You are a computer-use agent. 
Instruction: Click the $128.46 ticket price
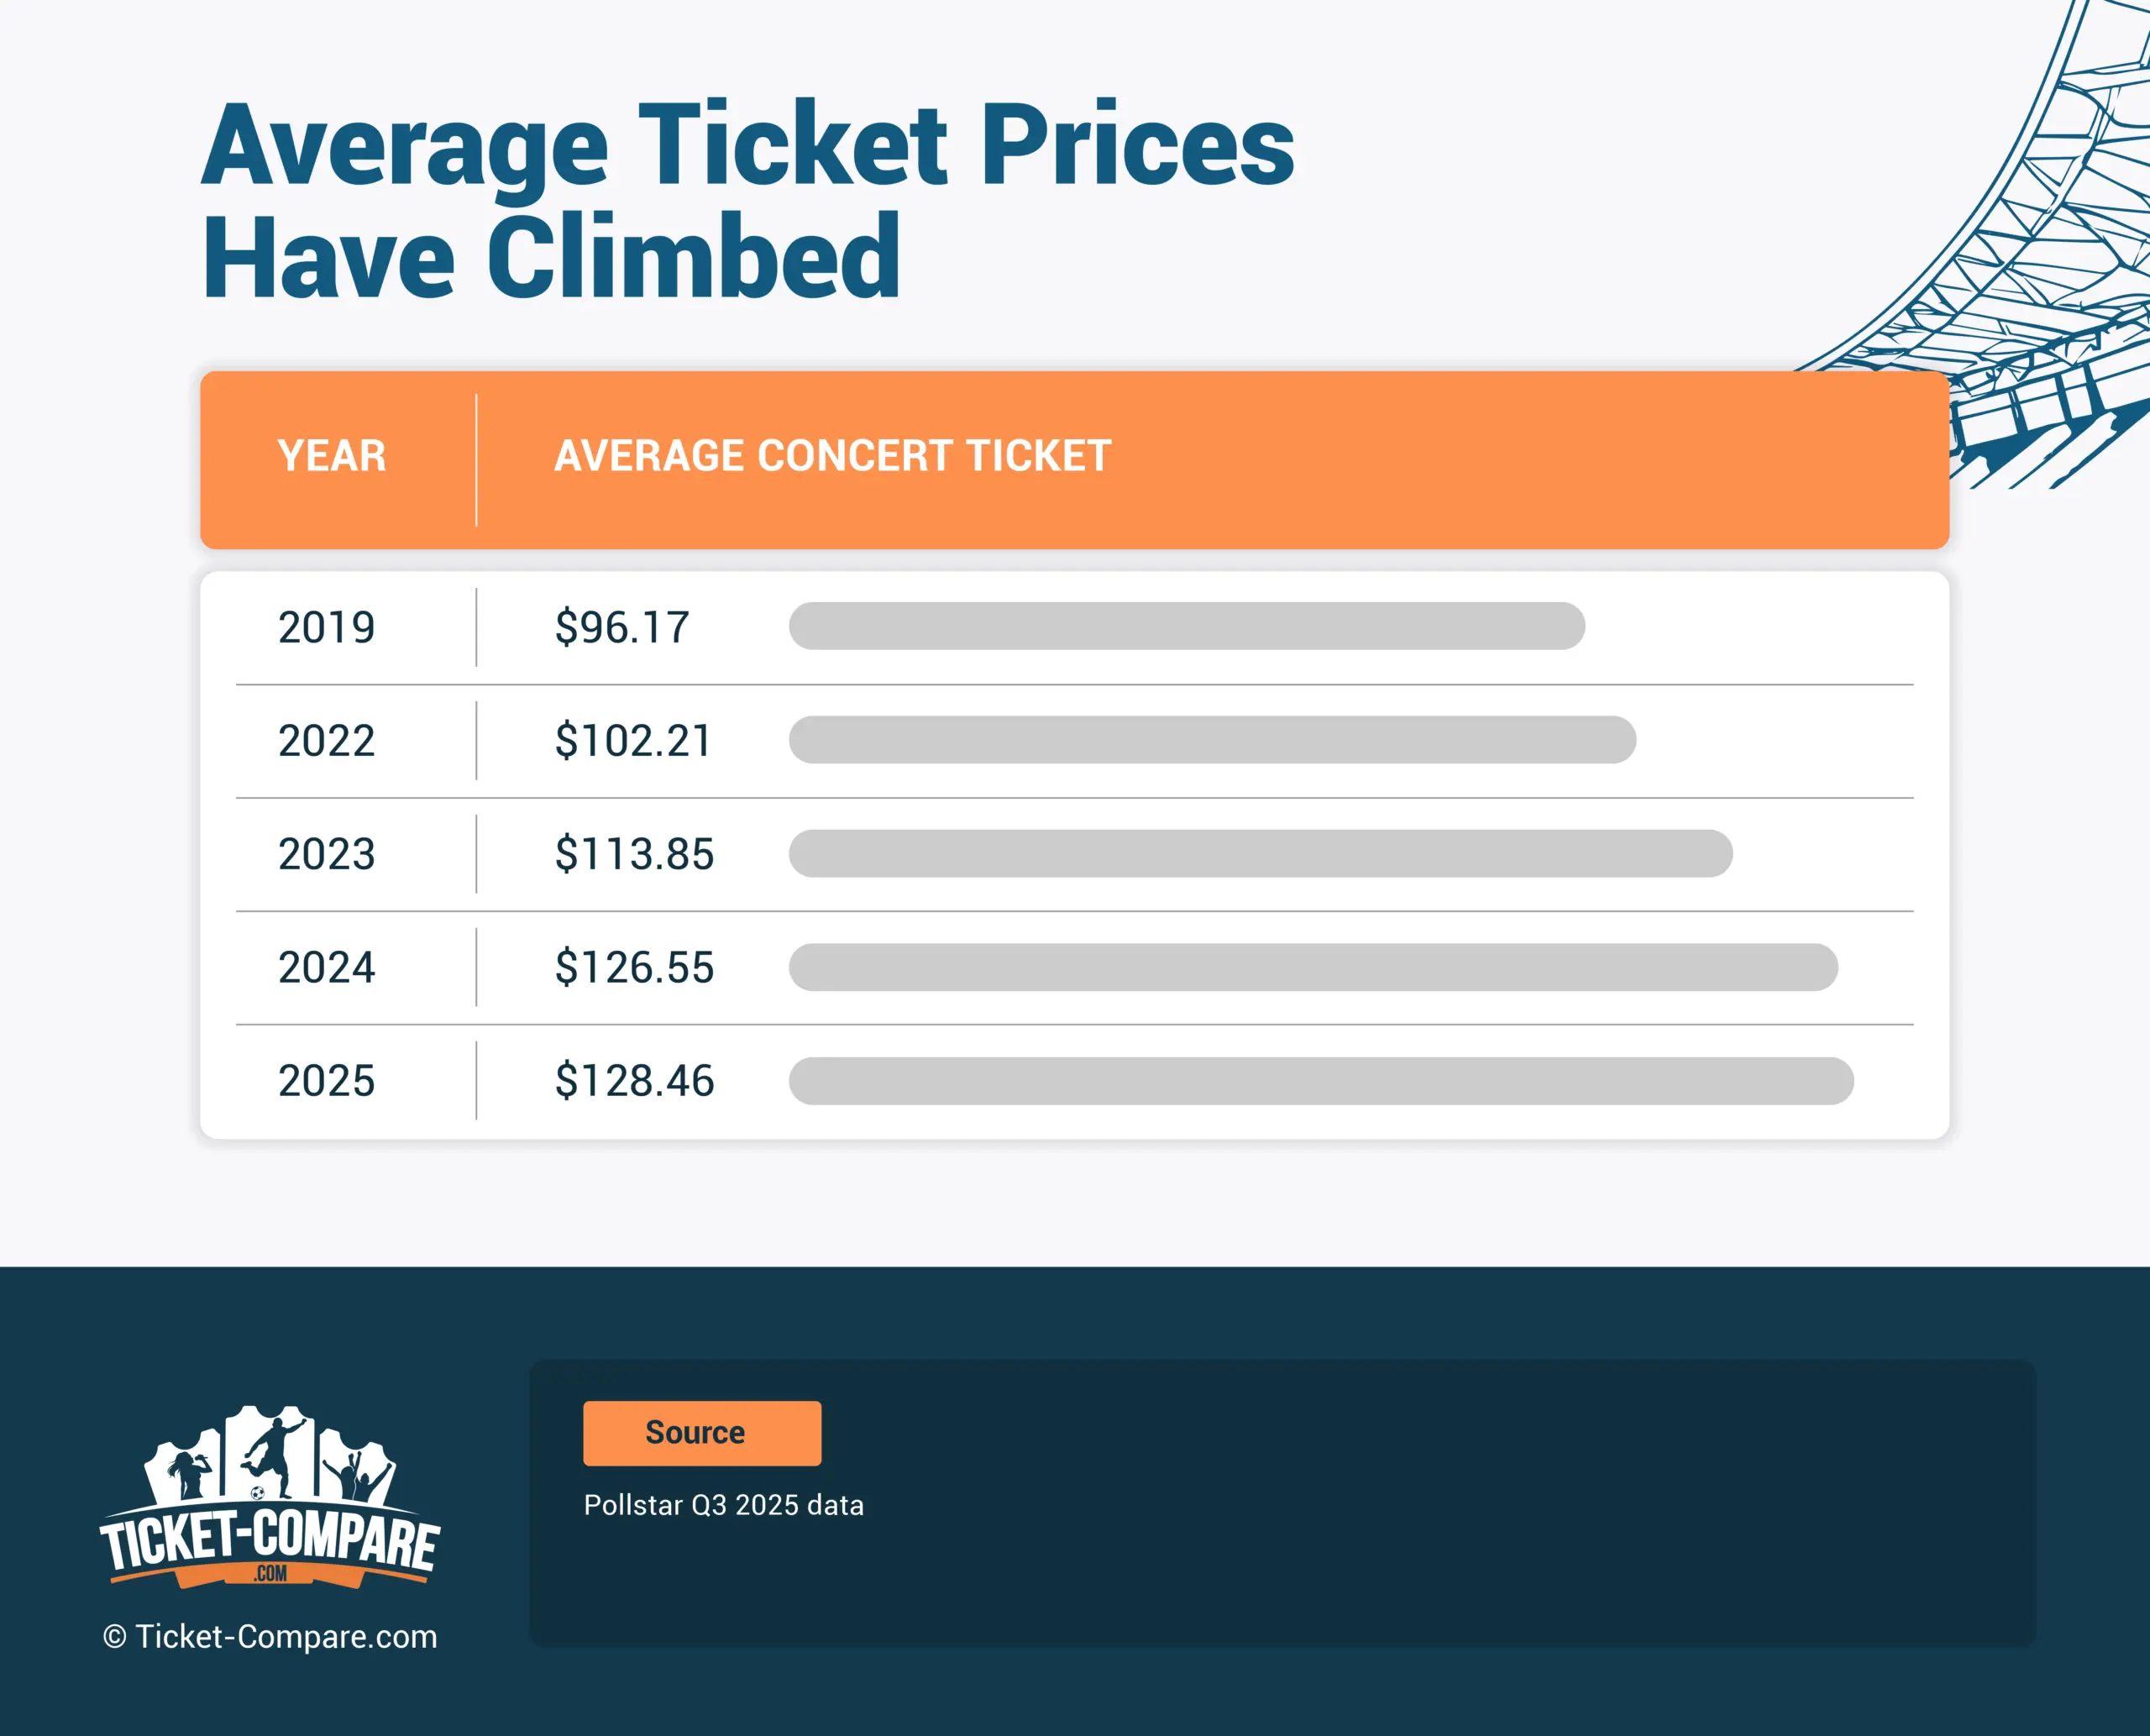[x=634, y=1081]
